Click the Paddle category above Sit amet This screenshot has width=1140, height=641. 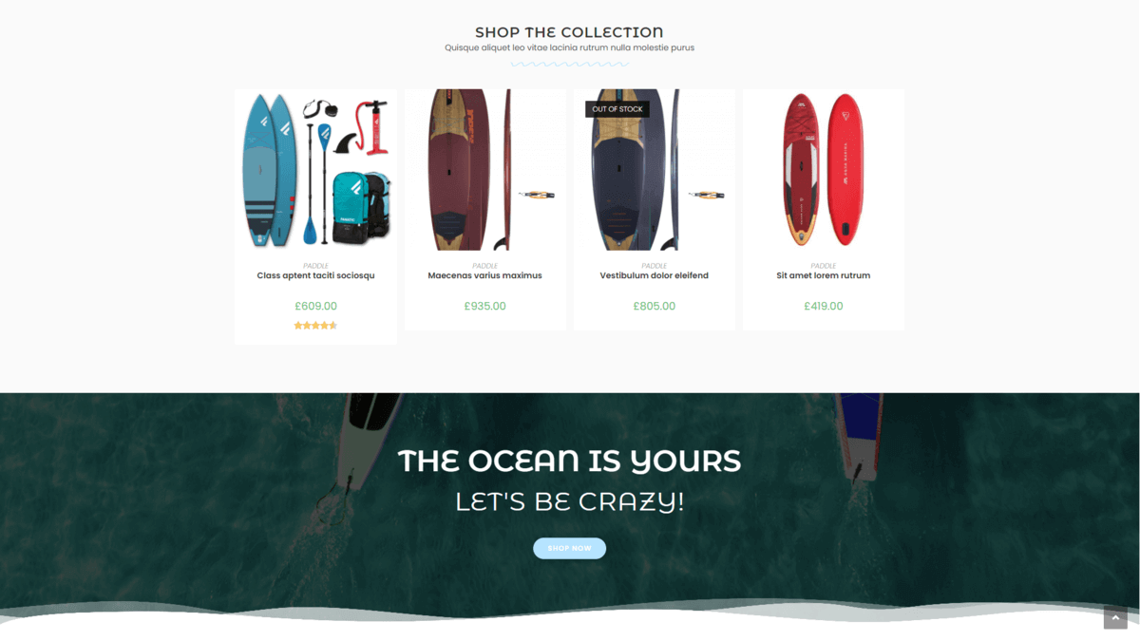pos(824,266)
